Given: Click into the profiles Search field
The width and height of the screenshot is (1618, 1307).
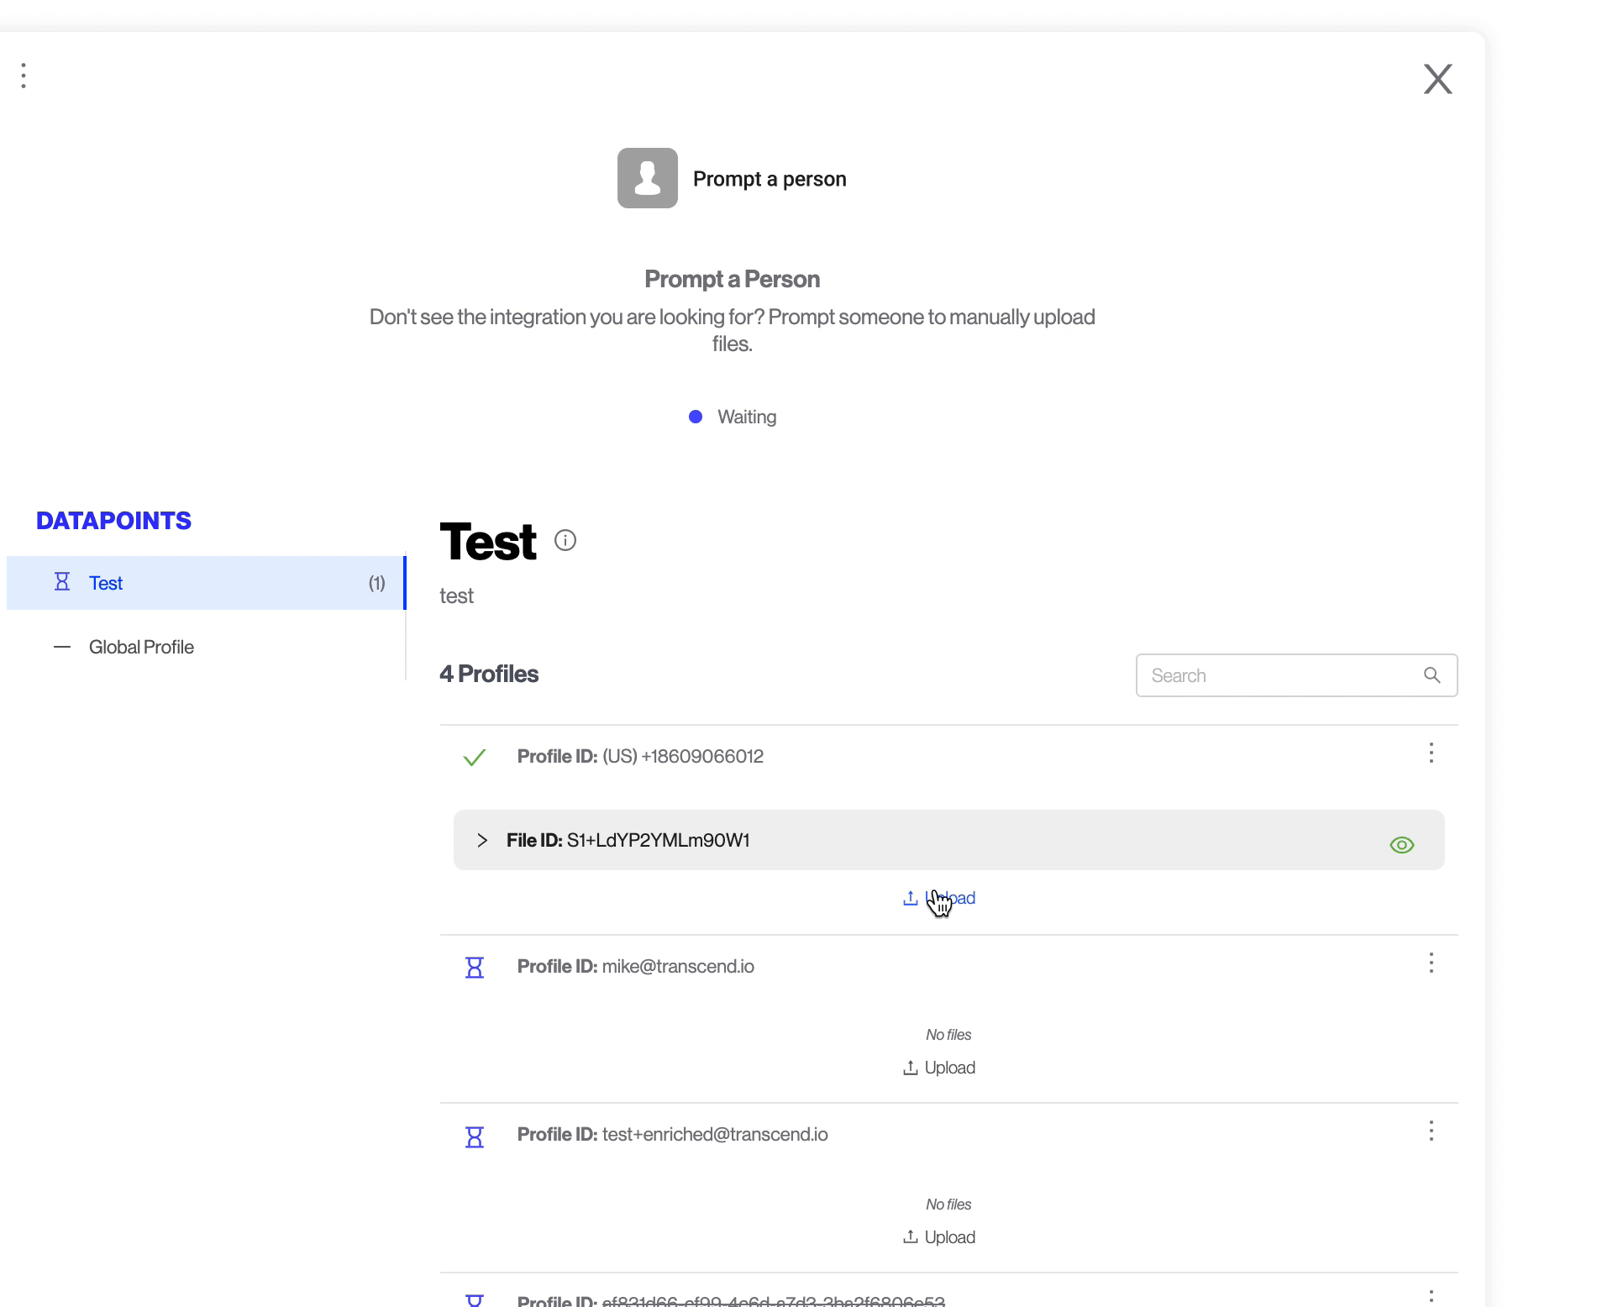Looking at the screenshot, I should 1277,675.
